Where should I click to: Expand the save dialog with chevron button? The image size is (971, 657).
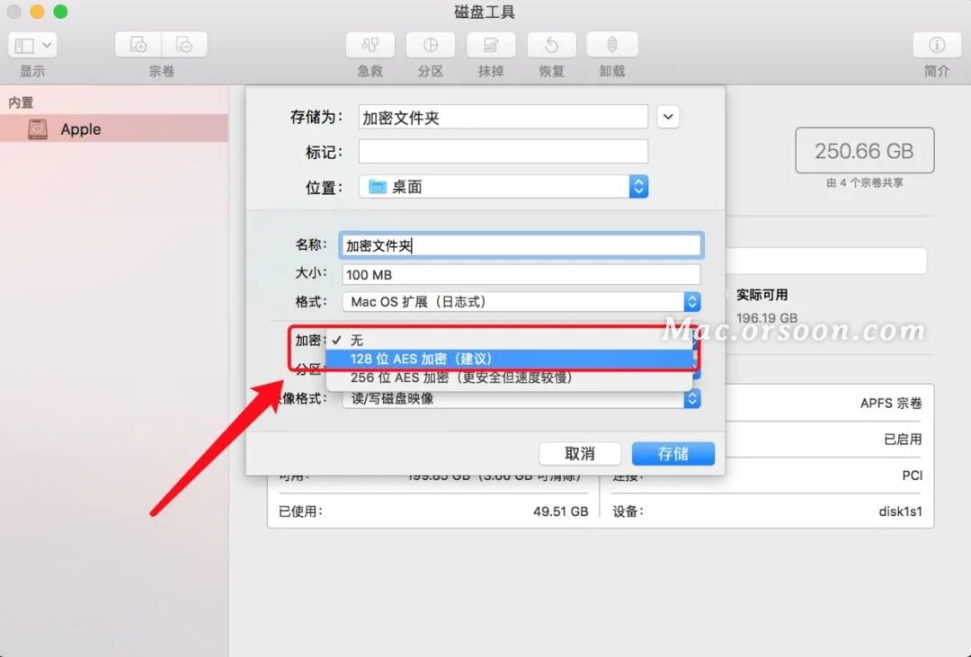tap(668, 117)
